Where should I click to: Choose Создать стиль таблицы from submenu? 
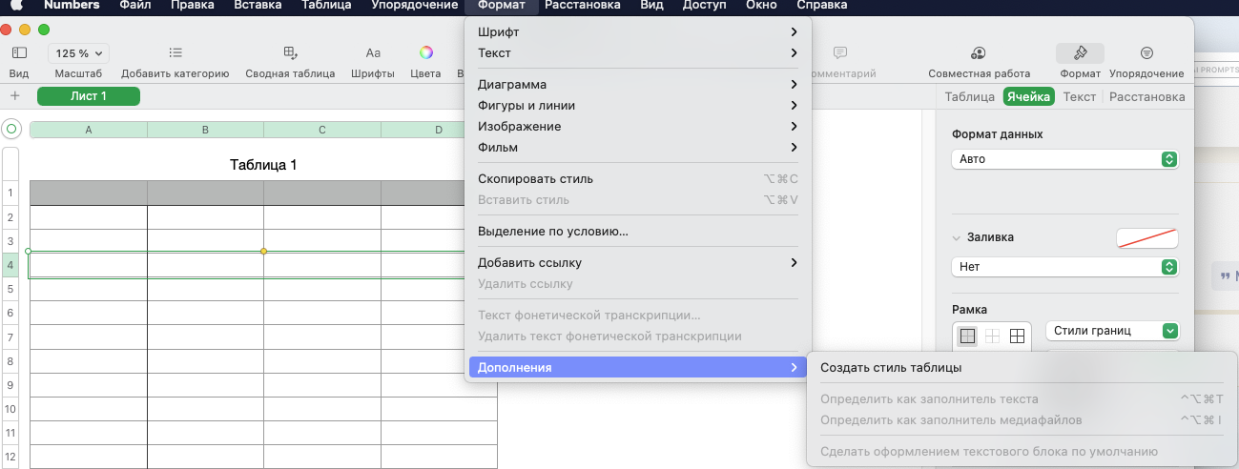(891, 368)
